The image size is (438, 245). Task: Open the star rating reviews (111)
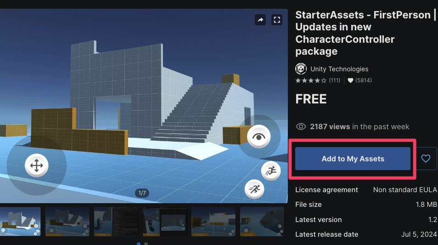(x=318, y=80)
